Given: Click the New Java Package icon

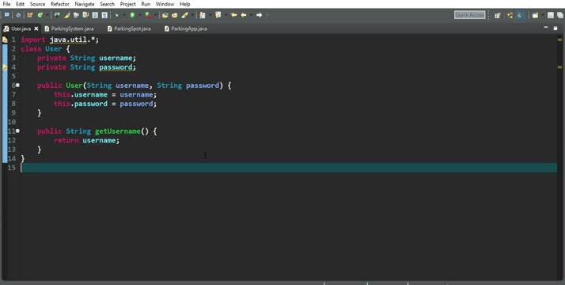Looking at the screenshot, I should pyautogui.click(x=30, y=15).
